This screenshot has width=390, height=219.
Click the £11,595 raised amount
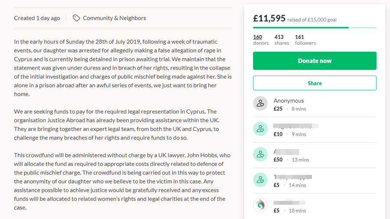point(270,18)
